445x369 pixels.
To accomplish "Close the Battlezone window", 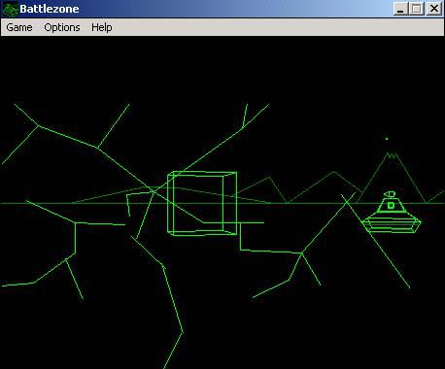I will [x=434, y=9].
